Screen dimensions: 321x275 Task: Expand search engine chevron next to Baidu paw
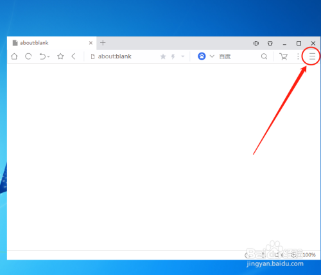212,56
